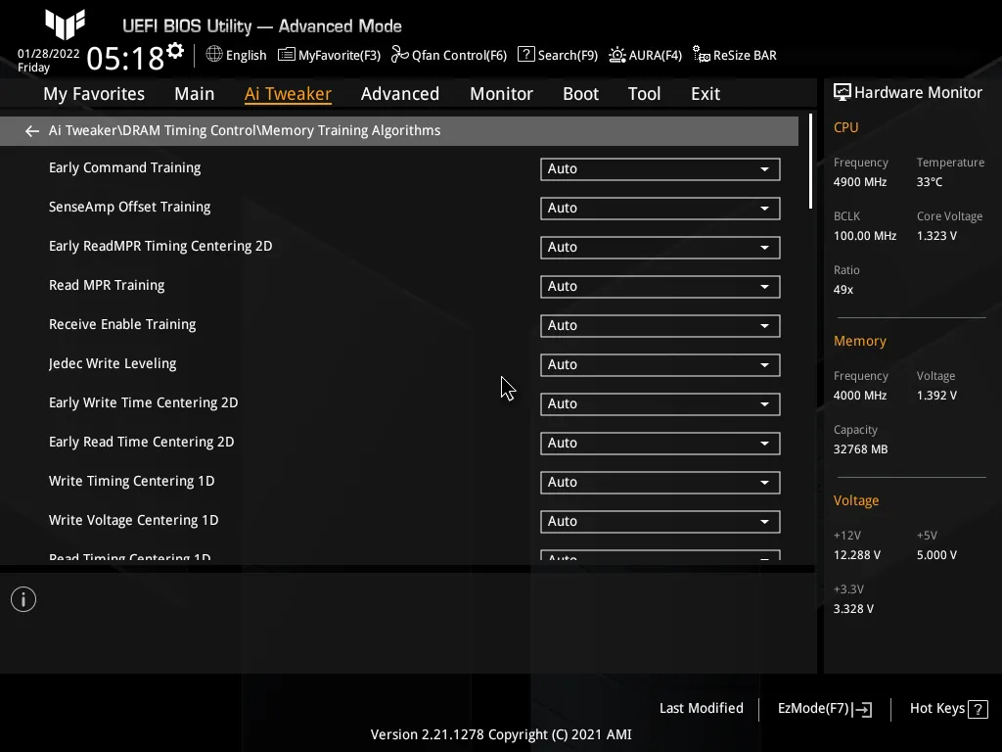The width and height of the screenshot is (1002, 752).
Task: Click the Core Voltage value 1.323 V
Action: [x=936, y=236]
